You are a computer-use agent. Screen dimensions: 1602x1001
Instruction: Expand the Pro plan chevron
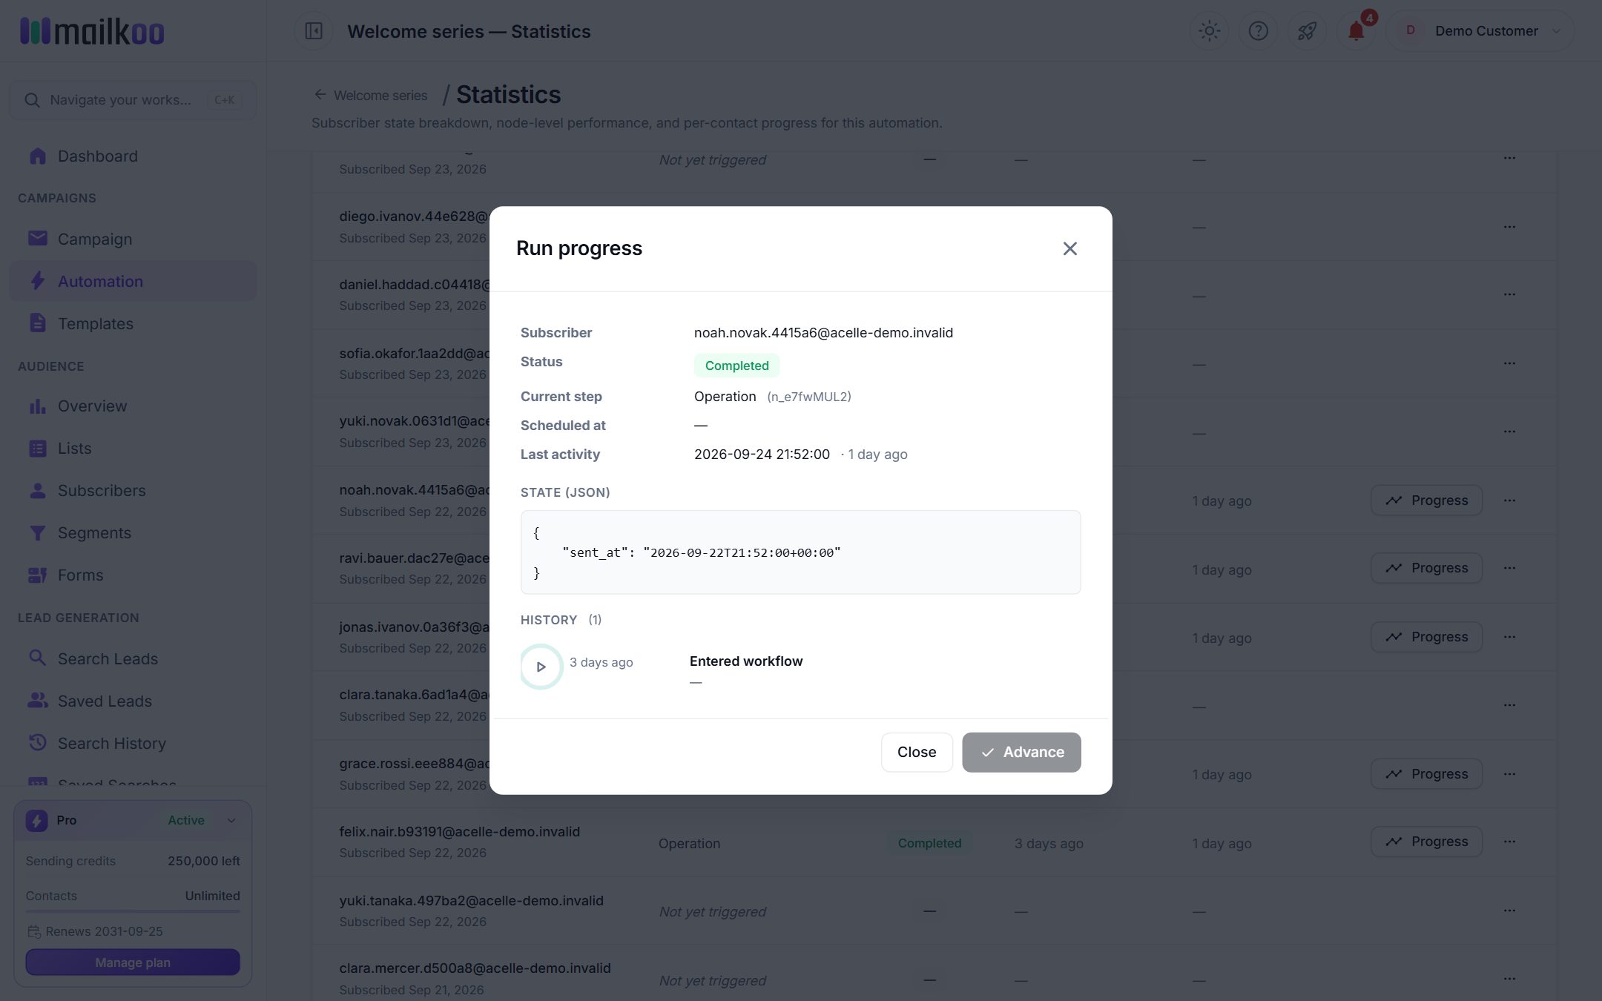click(x=231, y=820)
